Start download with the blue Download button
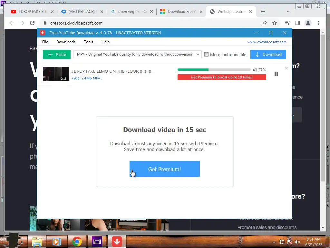The image size is (330, 248). tap(268, 54)
